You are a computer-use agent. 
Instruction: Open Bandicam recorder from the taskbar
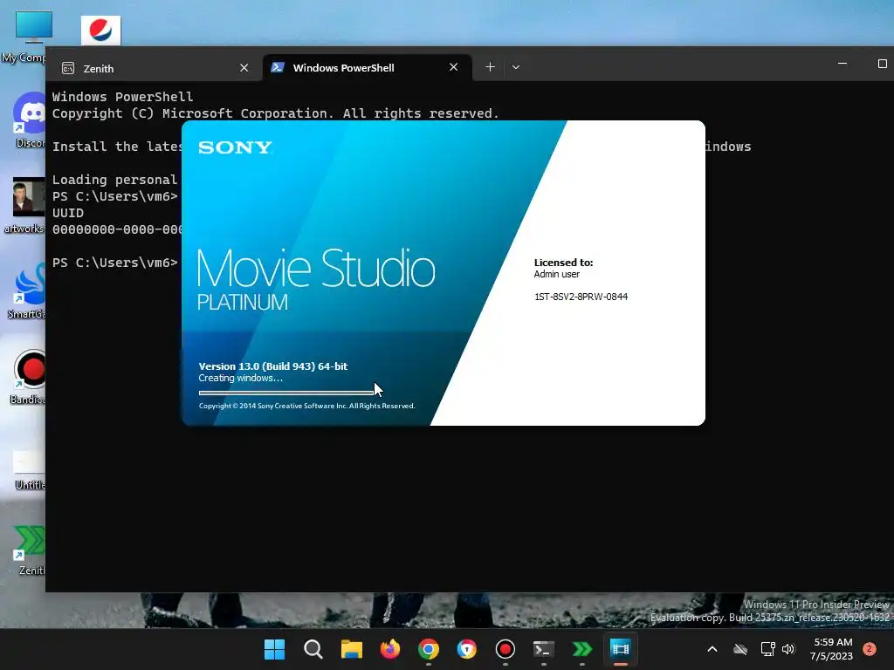click(505, 649)
